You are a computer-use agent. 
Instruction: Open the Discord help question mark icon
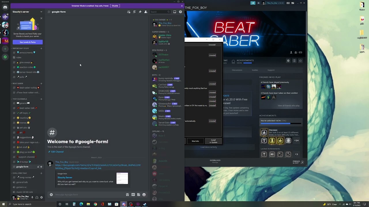(x=180, y=12)
